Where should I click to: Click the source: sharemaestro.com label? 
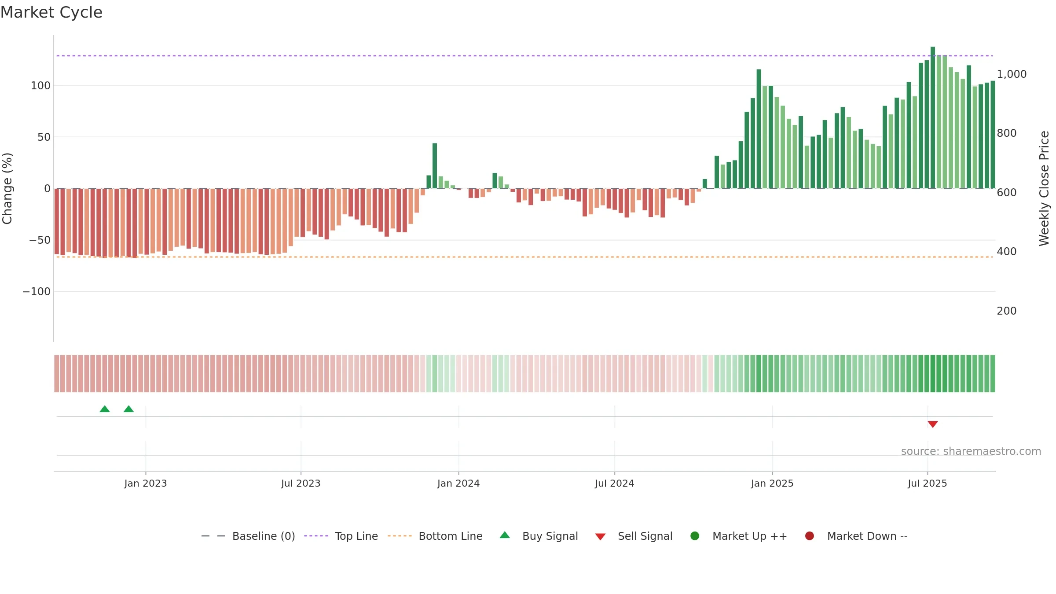coord(971,451)
